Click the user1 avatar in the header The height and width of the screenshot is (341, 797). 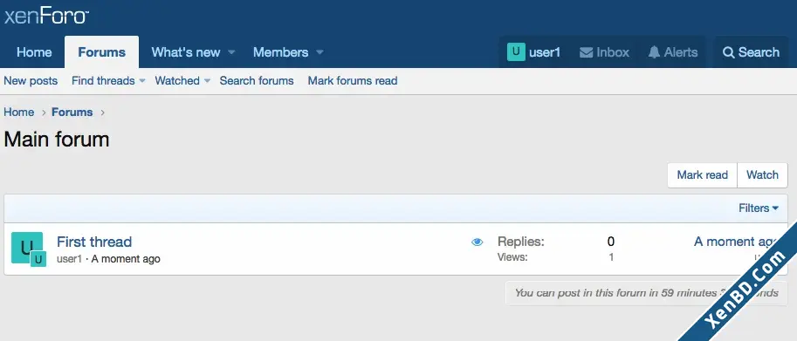point(516,51)
